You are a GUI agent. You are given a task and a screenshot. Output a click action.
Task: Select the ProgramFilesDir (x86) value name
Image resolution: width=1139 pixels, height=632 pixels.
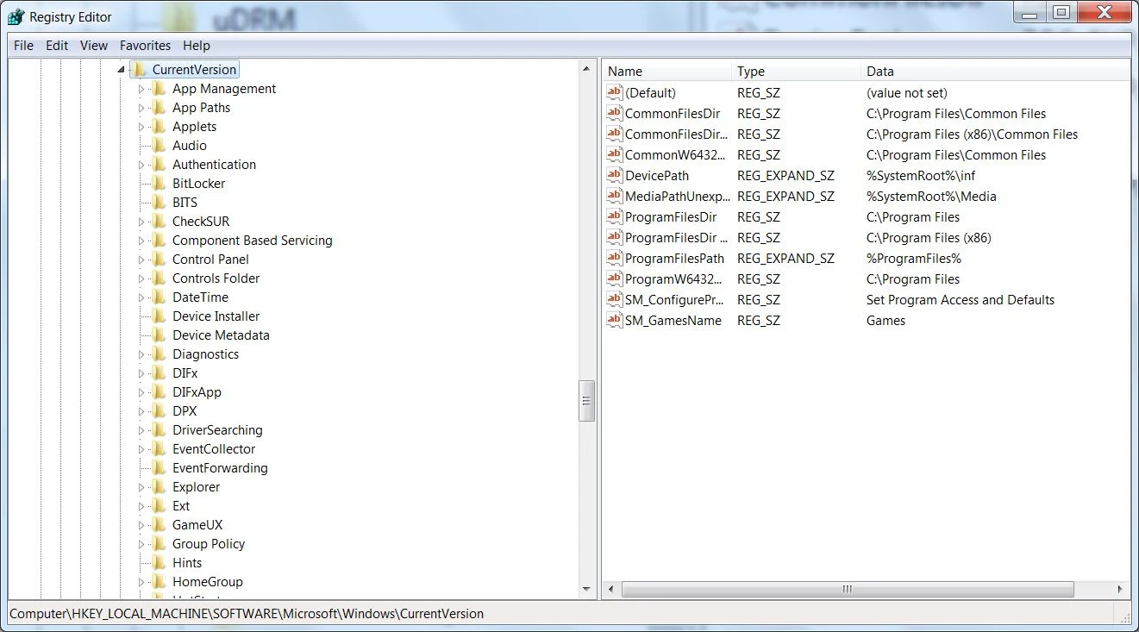(x=676, y=237)
